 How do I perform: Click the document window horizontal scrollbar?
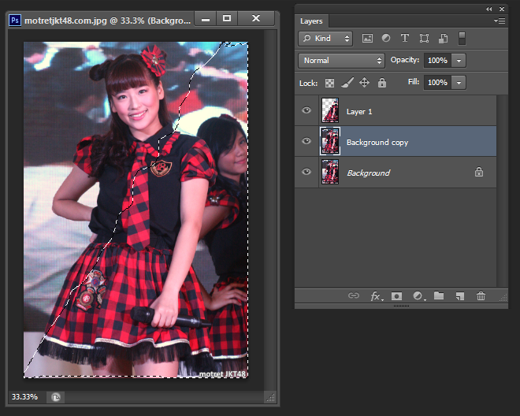tap(165, 397)
